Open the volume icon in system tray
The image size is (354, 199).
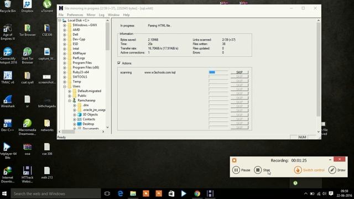pyautogui.click(x=325, y=193)
